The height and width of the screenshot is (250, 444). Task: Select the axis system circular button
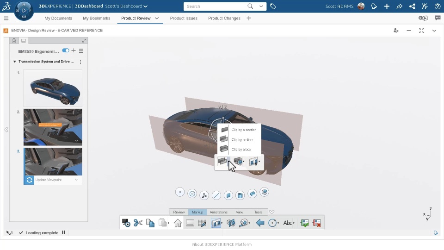pos(204,195)
